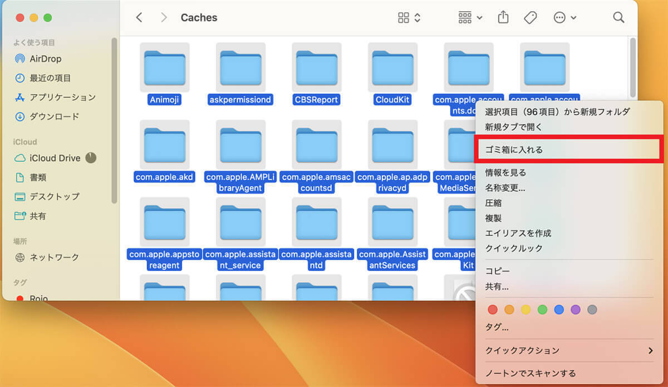This screenshot has width=668, height=387.
Task: Click the tag icon in toolbar
Action: (x=531, y=18)
